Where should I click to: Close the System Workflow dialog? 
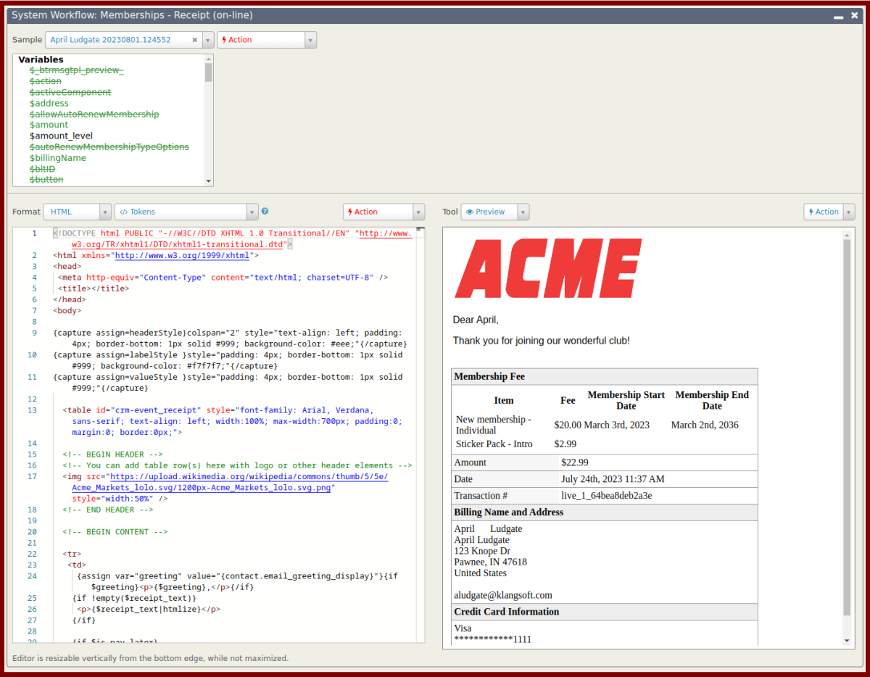pyautogui.click(x=854, y=15)
